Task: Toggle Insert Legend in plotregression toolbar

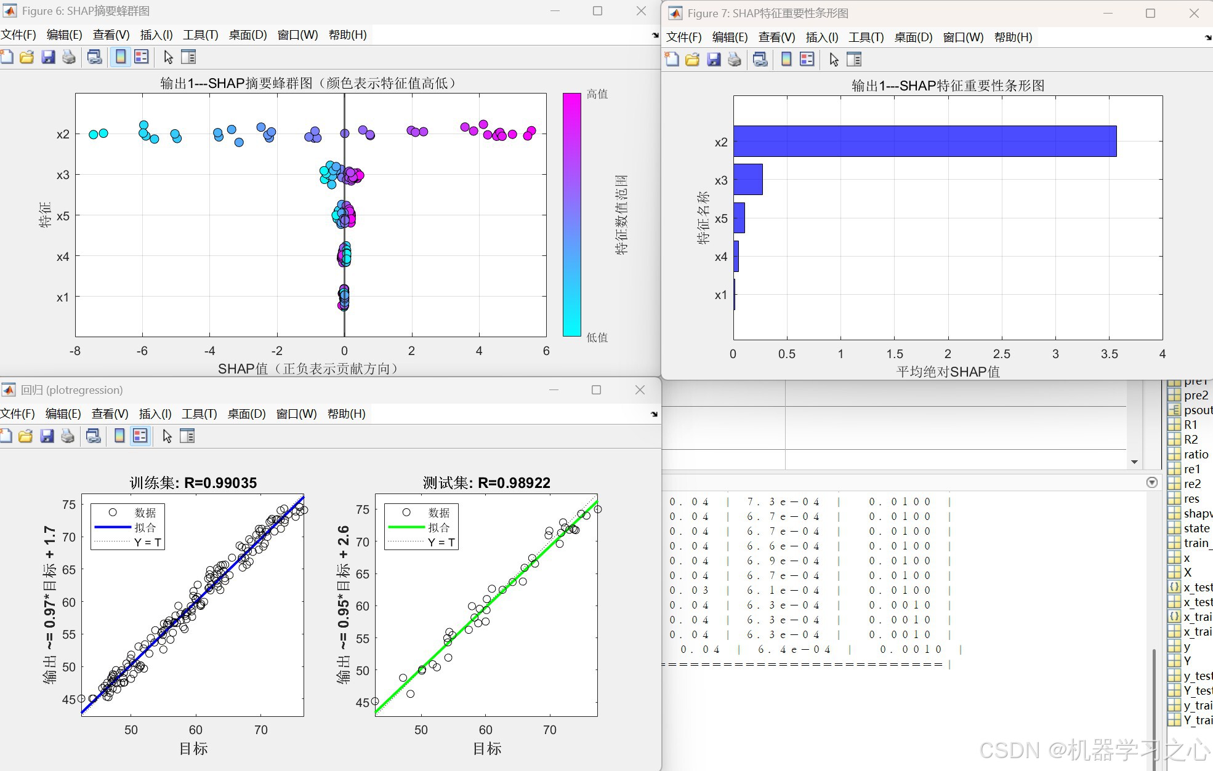Action: coord(140,436)
